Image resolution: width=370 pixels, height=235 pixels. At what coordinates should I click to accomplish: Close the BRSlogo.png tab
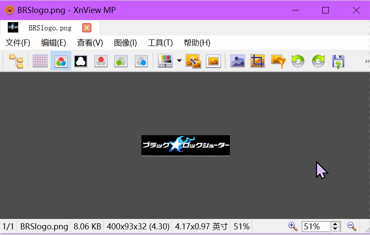pyautogui.click(x=87, y=28)
